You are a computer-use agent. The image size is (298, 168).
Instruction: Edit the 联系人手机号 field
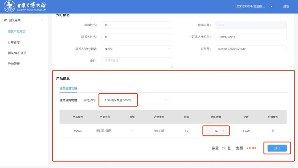pos(251,37)
